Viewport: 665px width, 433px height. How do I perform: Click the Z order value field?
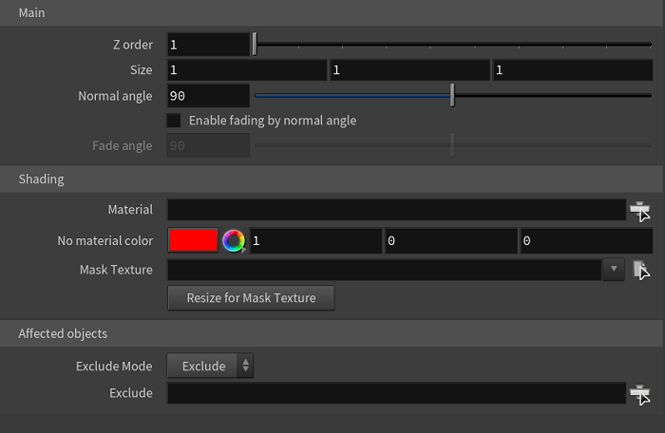tap(208, 45)
